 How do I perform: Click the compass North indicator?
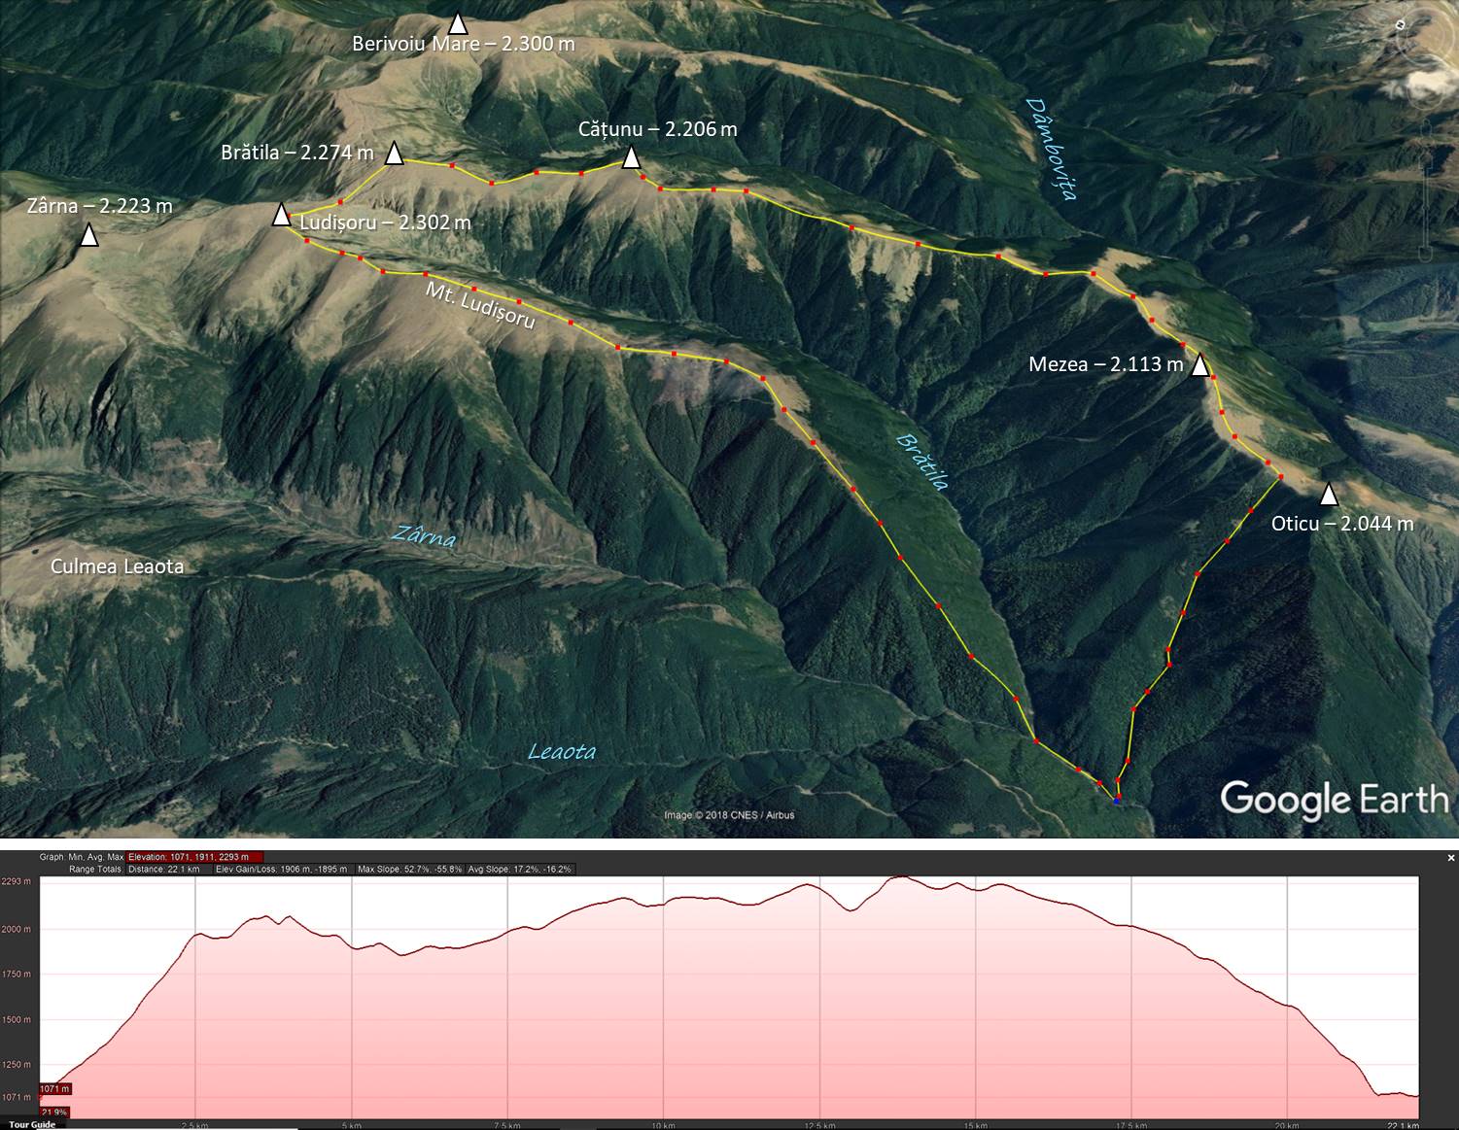click(1400, 25)
